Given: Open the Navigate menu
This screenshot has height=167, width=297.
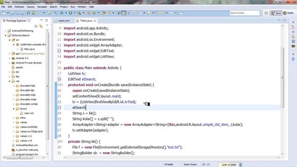Looking at the screenshot, I should click(x=42, y=7).
